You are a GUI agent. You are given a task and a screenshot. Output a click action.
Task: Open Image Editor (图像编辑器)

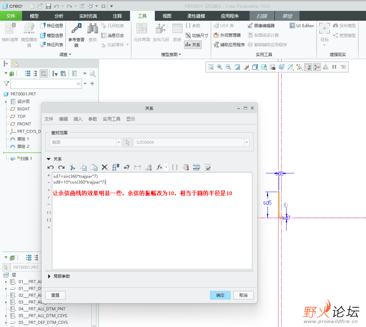(x=261, y=25)
